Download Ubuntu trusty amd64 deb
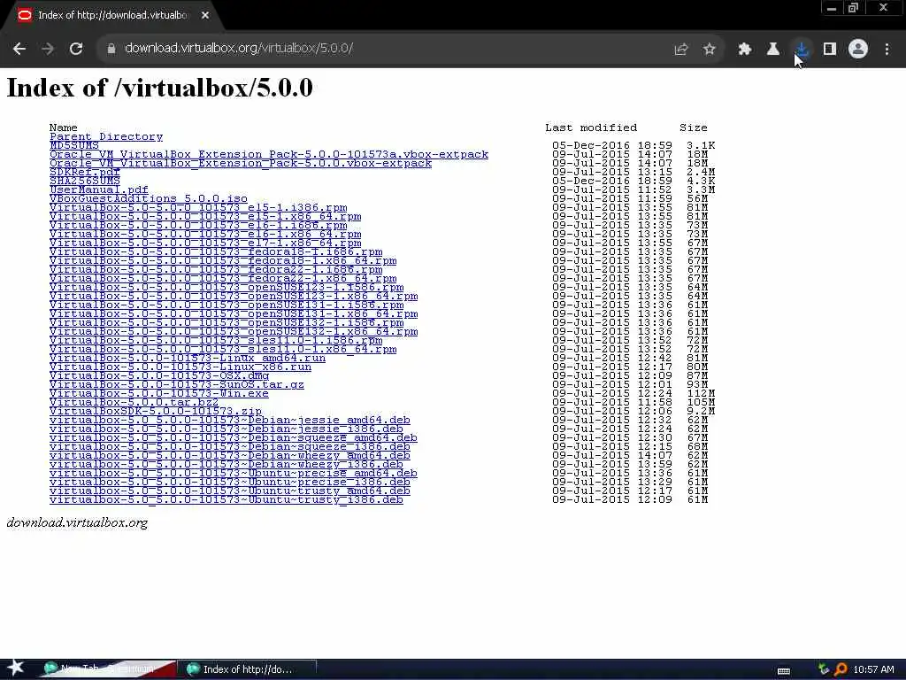 click(x=230, y=491)
